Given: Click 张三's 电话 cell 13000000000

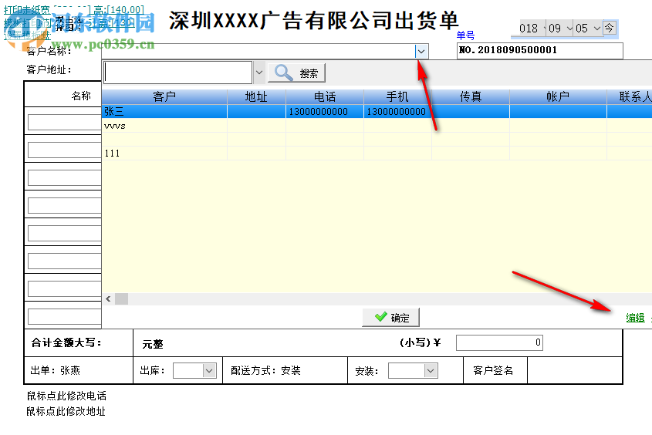Looking at the screenshot, I should tap(325, 111).
